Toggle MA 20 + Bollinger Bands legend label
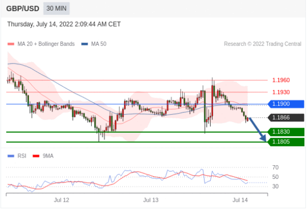Image resolution: width=308 pixels, height=219 pixels. tap(46, 44)
